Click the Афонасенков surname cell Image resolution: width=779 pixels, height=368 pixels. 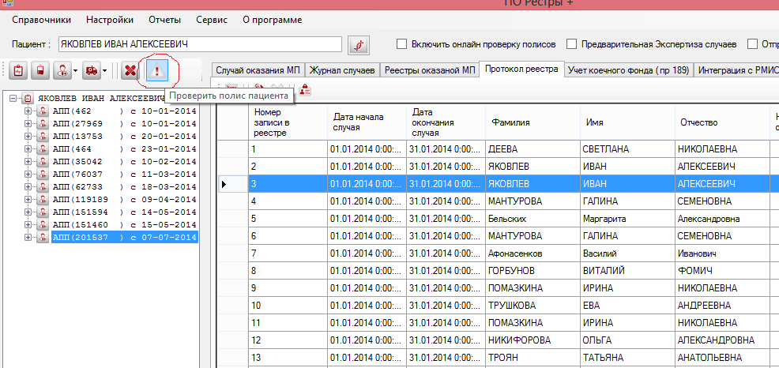point(532,253)
